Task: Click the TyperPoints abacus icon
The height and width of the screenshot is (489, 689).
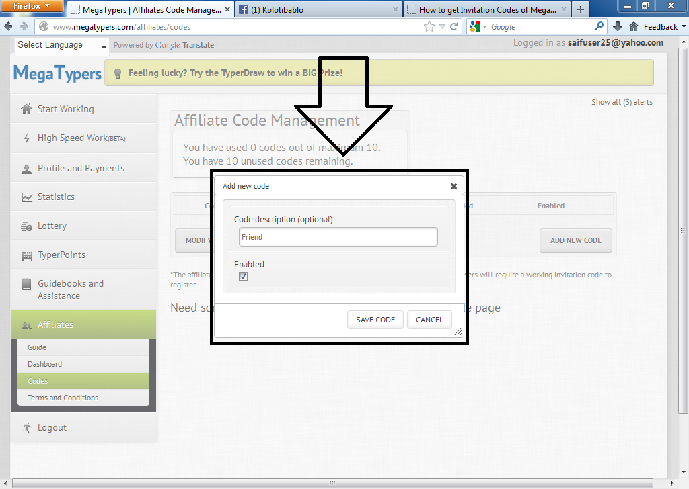Action: point(27,256)
